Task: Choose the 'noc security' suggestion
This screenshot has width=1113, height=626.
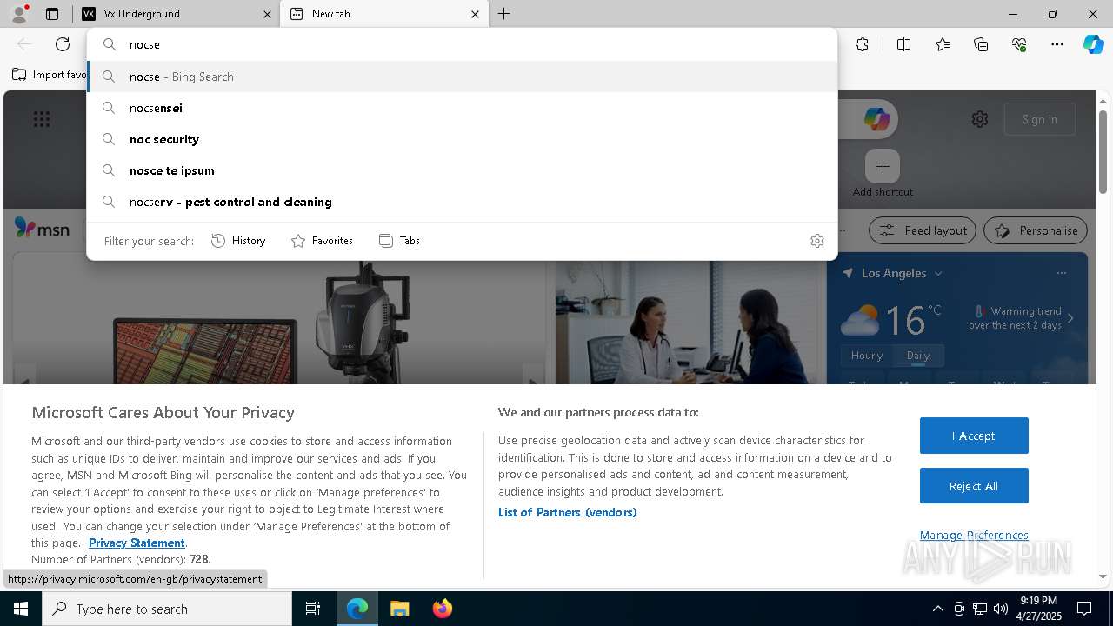Action: tap(463, 139)
